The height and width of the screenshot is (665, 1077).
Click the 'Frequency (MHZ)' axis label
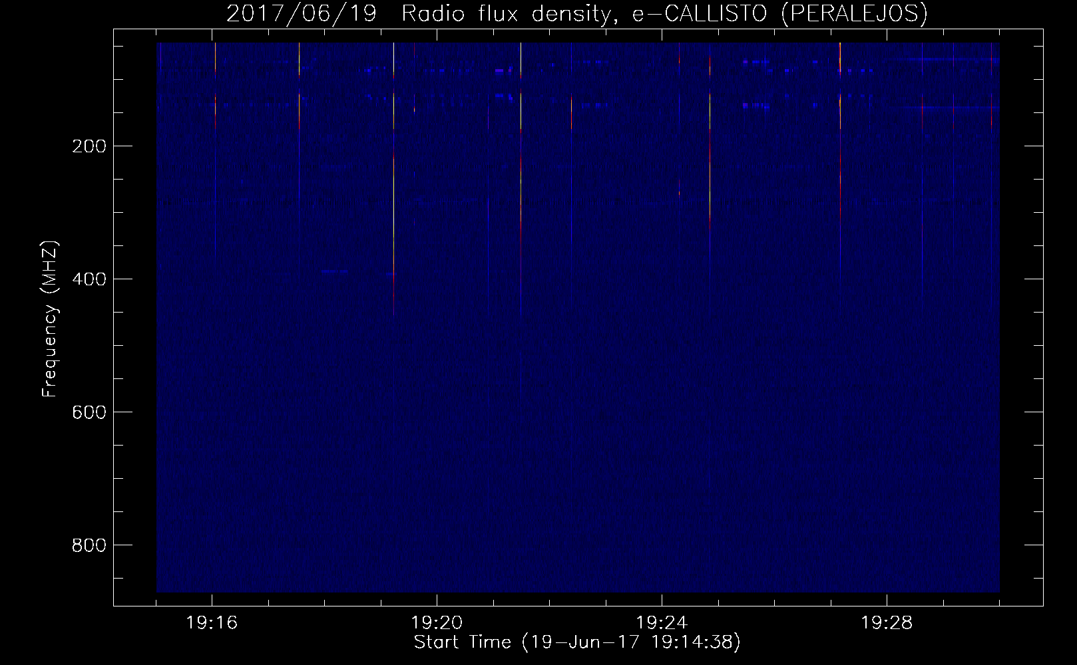coord(50,319)
